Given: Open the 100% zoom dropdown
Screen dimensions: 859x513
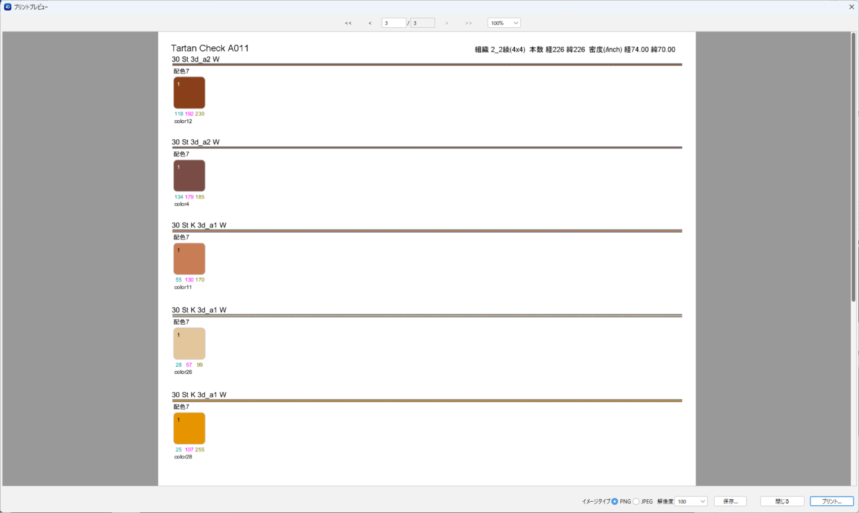Looking at the screenshot, I should tap(504, 23).
